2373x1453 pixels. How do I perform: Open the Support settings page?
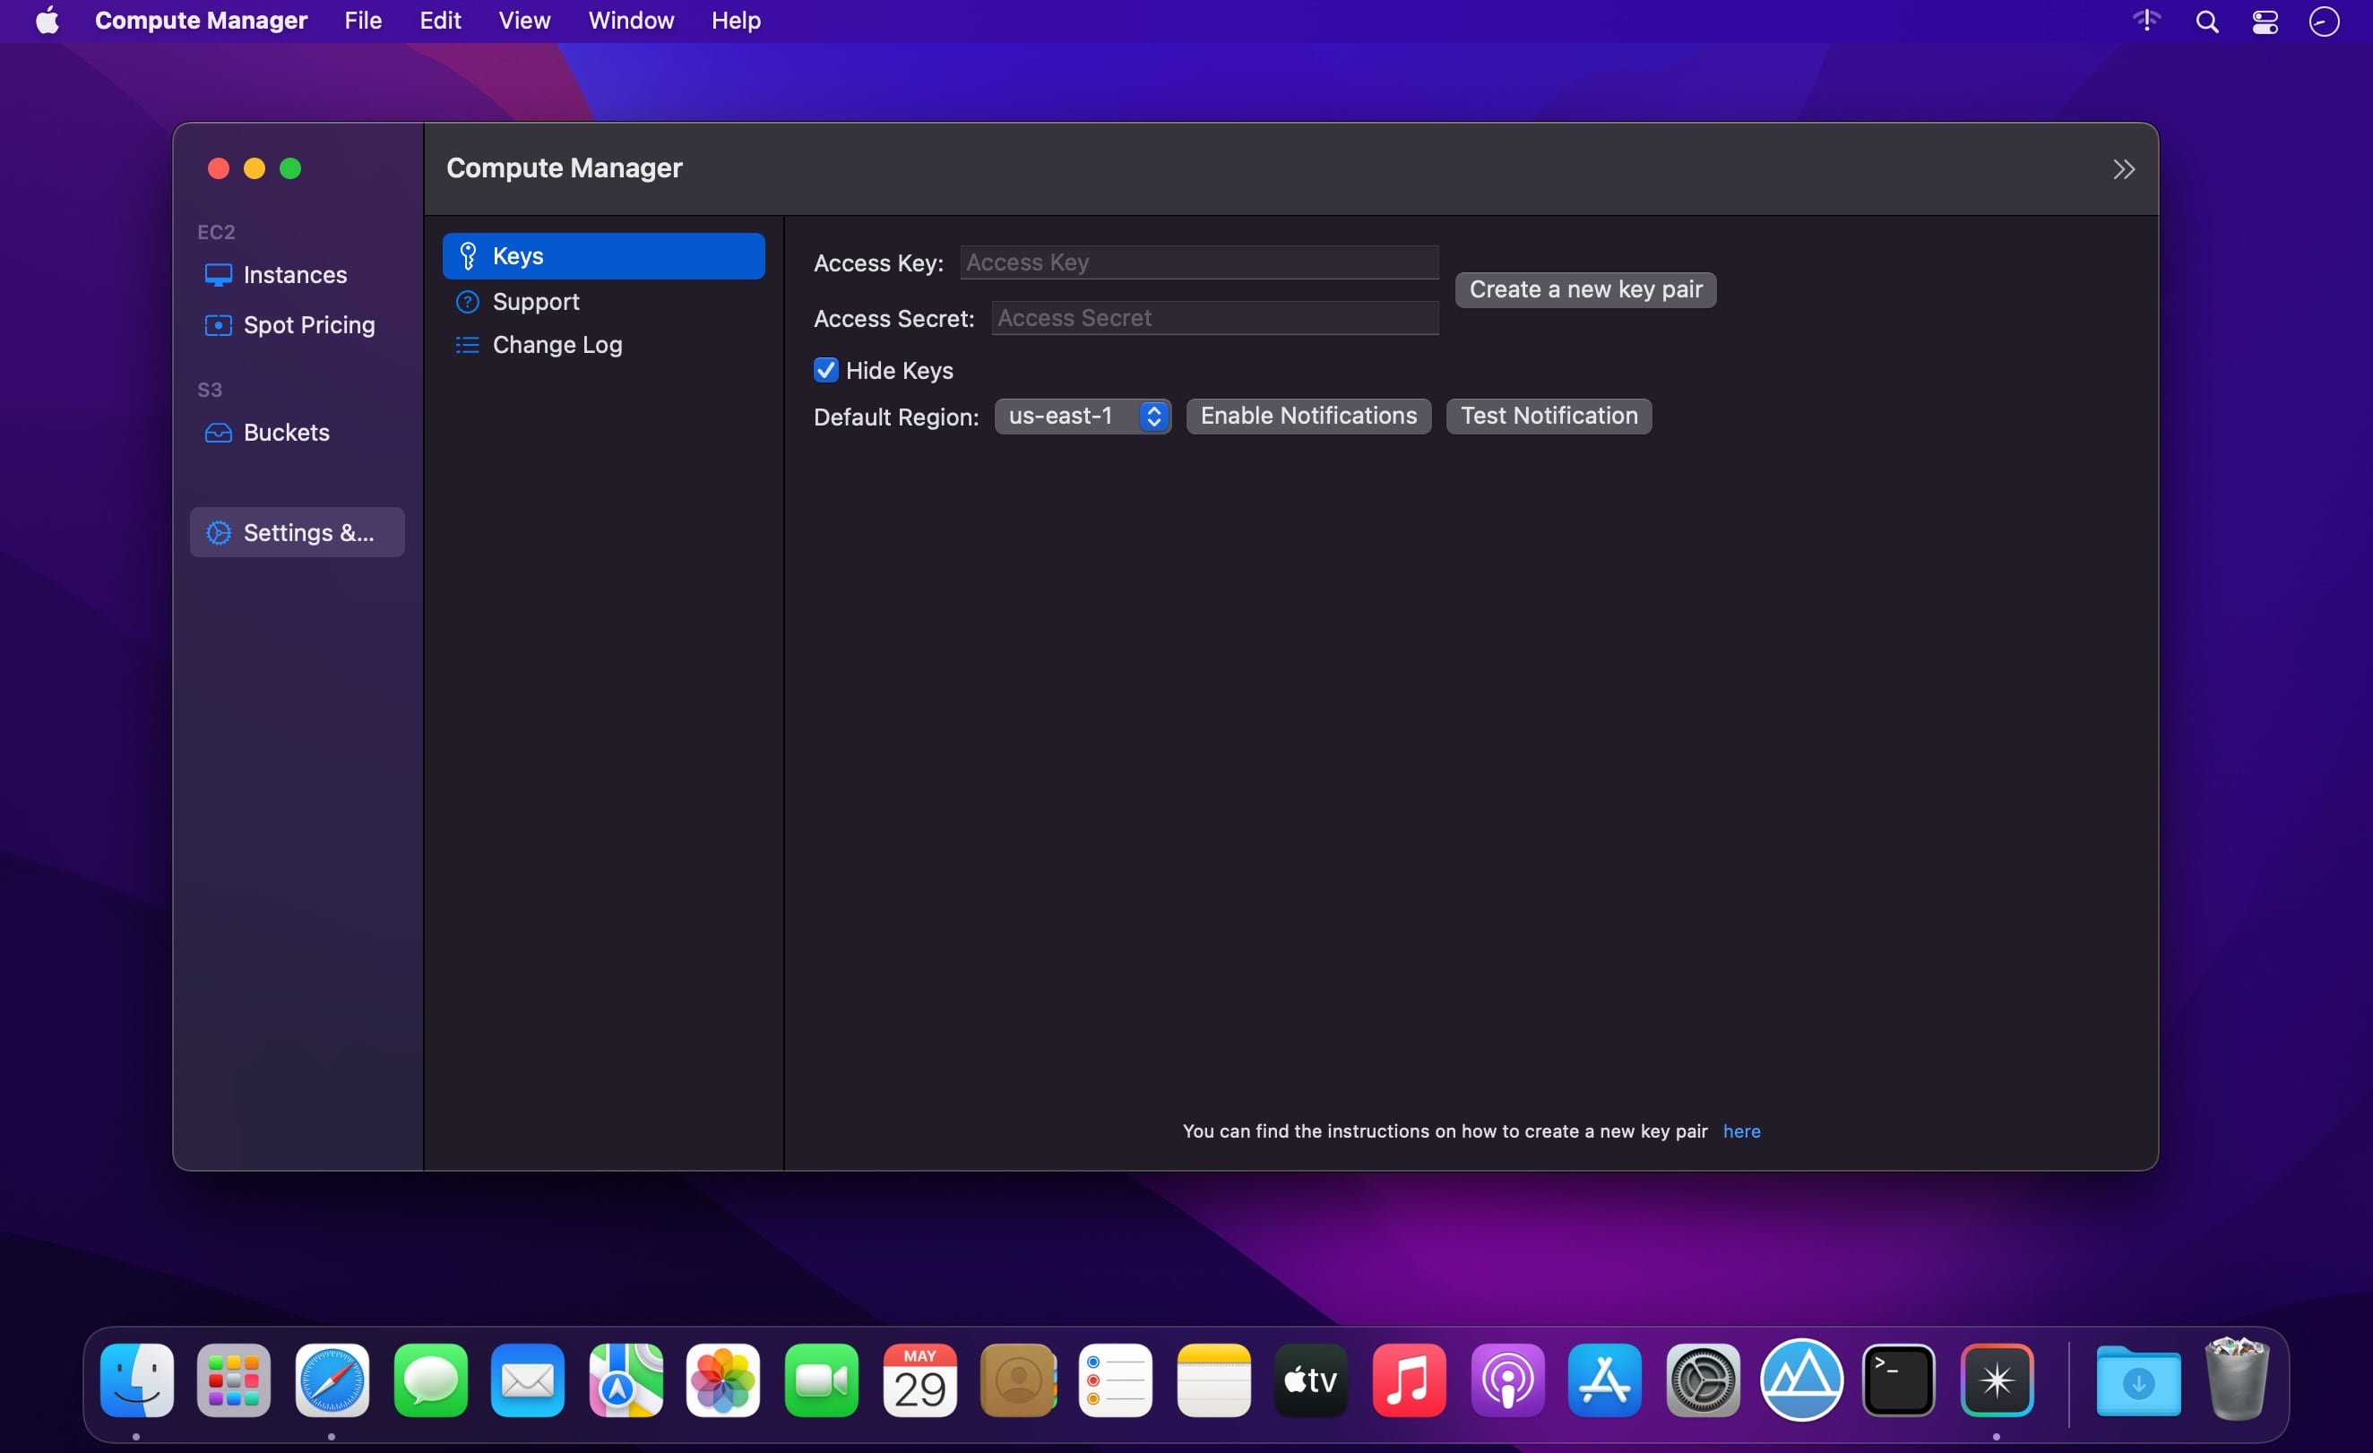point(536,303)
